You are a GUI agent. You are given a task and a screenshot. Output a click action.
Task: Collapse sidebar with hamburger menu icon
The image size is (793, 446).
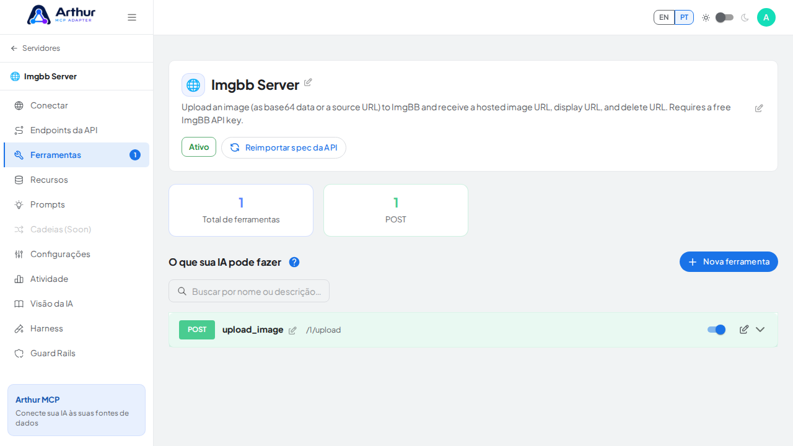click(132, 17)
